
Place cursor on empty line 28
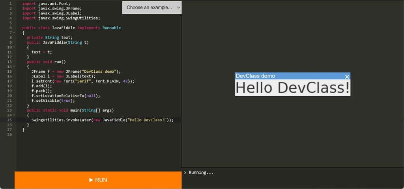pyautogui.click(x=98, y=134)
